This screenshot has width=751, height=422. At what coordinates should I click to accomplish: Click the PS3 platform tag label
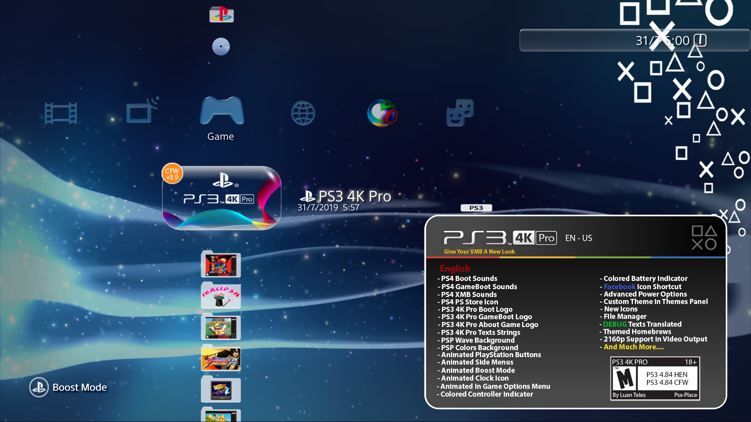click(476, 208)
